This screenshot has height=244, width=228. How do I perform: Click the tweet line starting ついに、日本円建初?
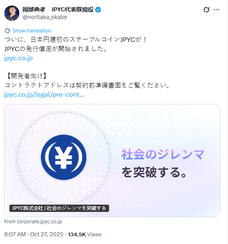point(76,39)
